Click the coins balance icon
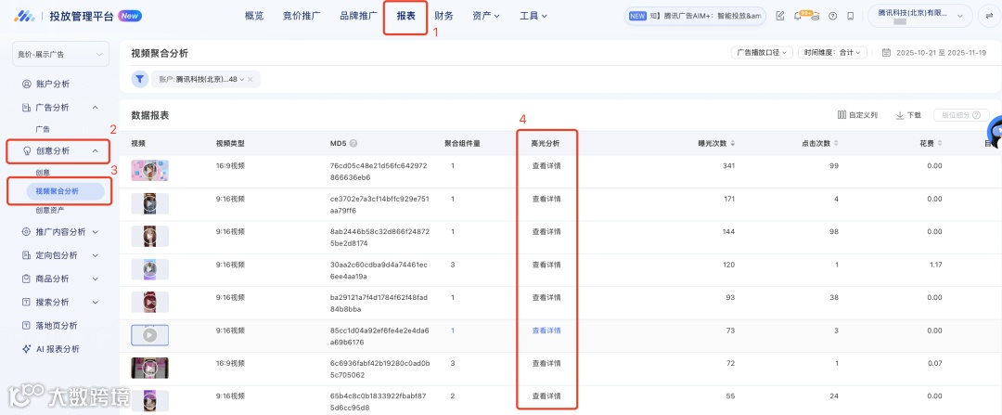This screenshot has height=415, width=1002. point(815,18)
